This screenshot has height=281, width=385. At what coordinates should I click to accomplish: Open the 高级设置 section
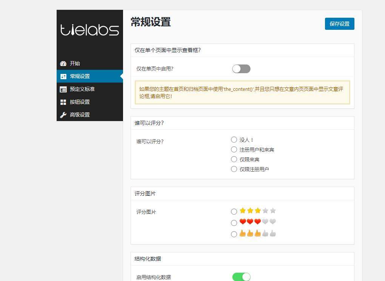[89, 115]
